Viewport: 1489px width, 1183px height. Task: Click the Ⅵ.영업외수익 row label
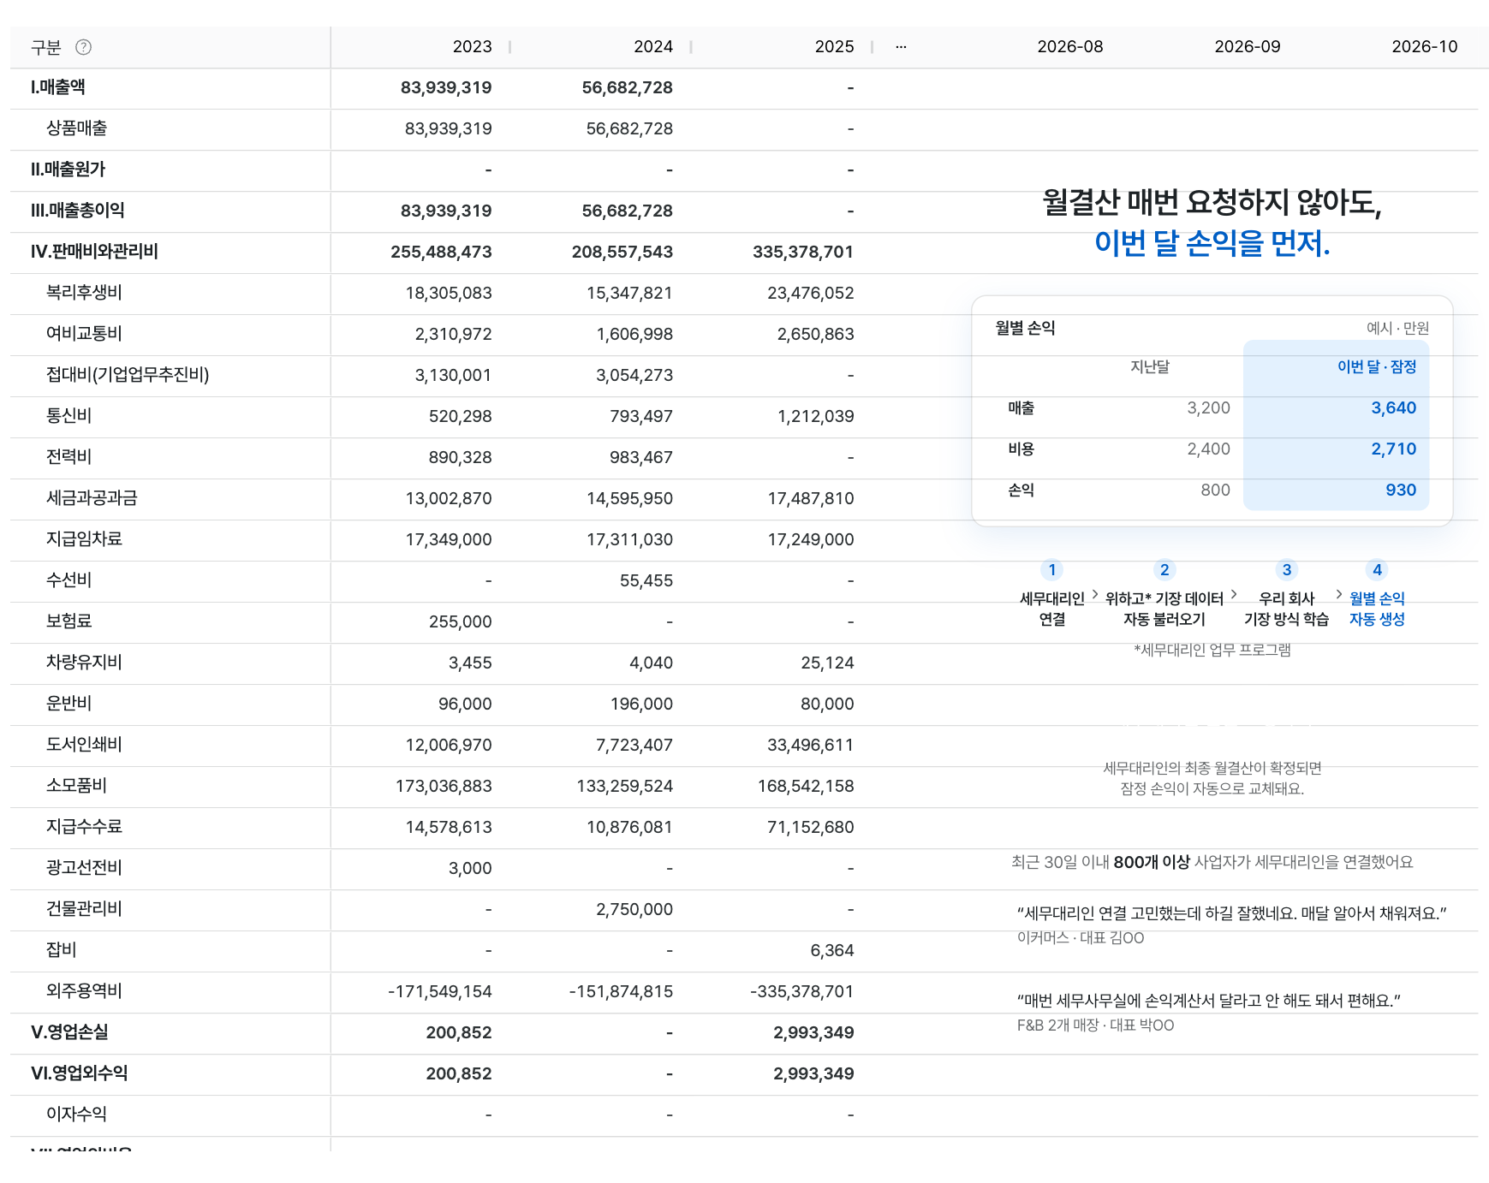click(79, 1073)
